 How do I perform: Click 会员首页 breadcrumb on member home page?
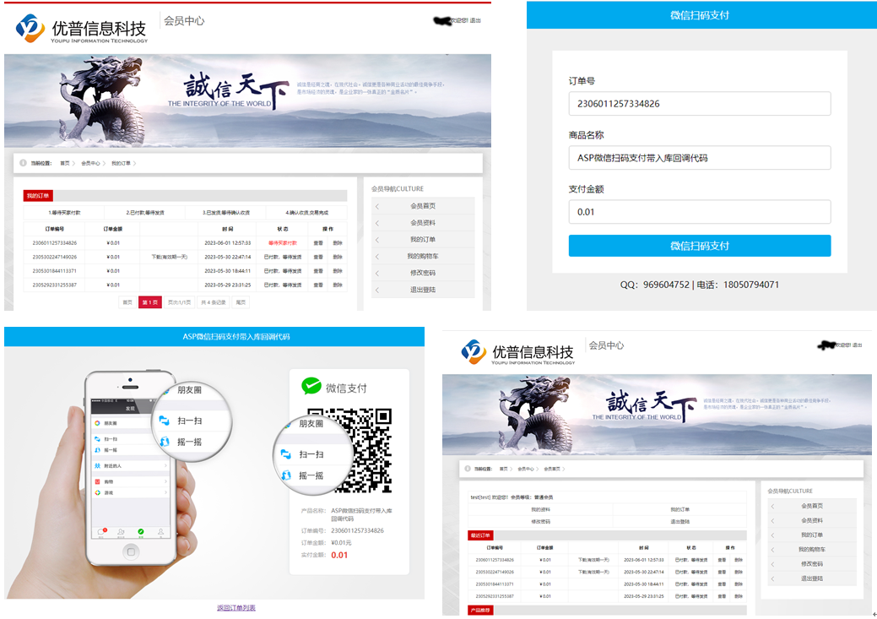[x=552, y=469]
